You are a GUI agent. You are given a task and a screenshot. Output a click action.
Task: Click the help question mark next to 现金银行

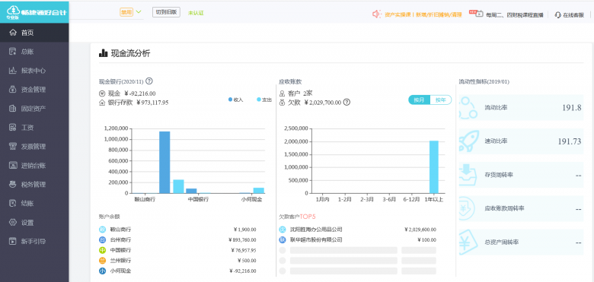pos(149,81)
